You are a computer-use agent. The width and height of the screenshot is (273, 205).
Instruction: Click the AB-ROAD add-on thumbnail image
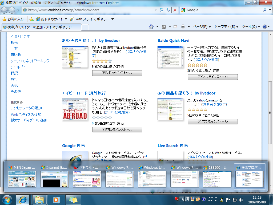point(75,109)
